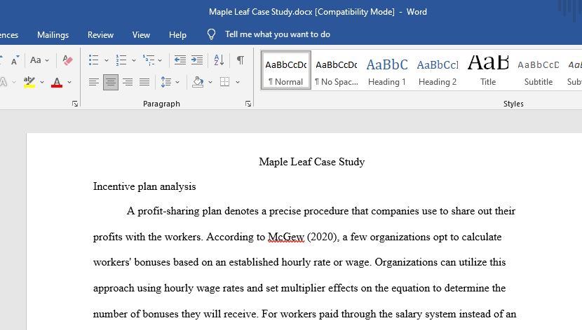
Task: Apply red font color
Action: click(57, 82)
